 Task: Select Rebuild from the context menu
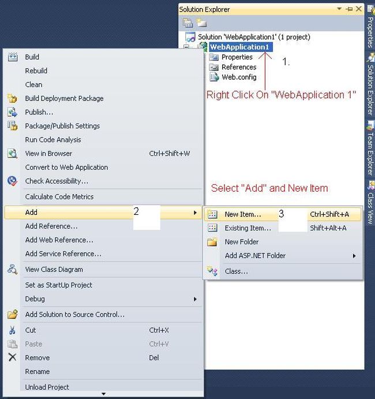[36, 71]
